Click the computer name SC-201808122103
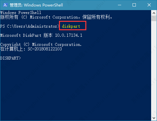The width and height of the screenshot is (157, 121). tap(45, 49)
